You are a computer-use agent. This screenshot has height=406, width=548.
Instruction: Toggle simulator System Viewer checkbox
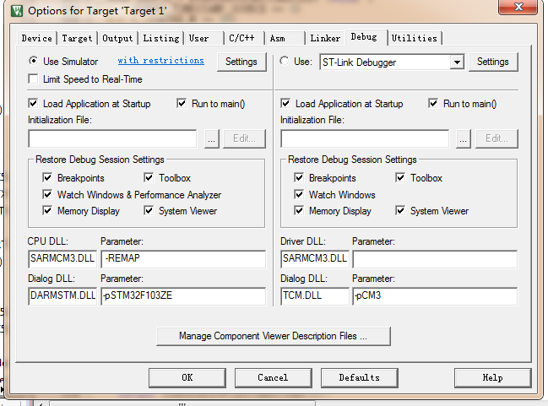pos(149,211)
